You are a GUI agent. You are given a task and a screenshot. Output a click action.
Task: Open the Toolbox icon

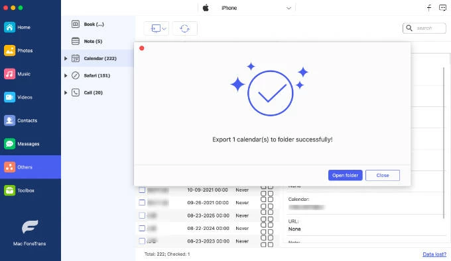coord(9,190)
